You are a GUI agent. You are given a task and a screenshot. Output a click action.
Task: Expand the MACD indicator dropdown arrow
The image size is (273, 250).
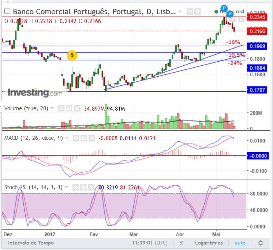[67, 138]
